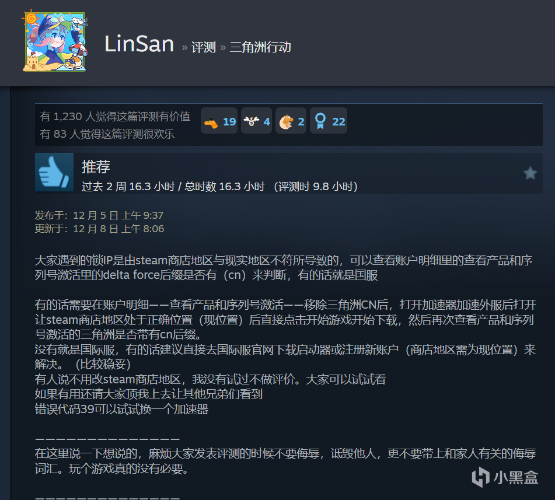This screenshot has height=500, width=555.
Task: Click the 83 人觉得这篇评测很欢乐 text
Action: click(x=107, y=134)
